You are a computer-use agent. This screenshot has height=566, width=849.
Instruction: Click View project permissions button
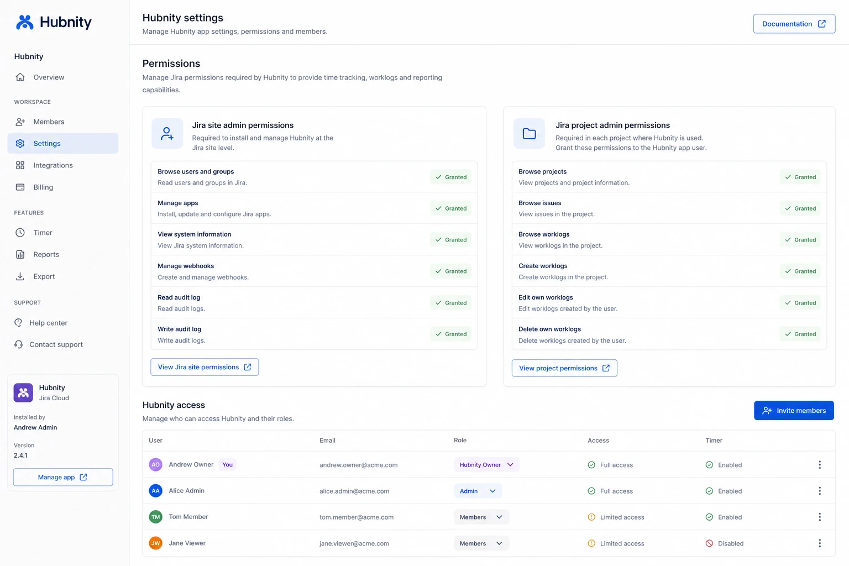click(x=564, y=368)
